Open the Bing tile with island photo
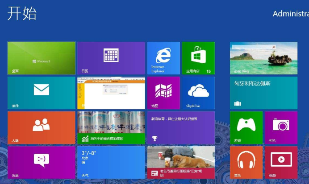 [x=263, y=58]
